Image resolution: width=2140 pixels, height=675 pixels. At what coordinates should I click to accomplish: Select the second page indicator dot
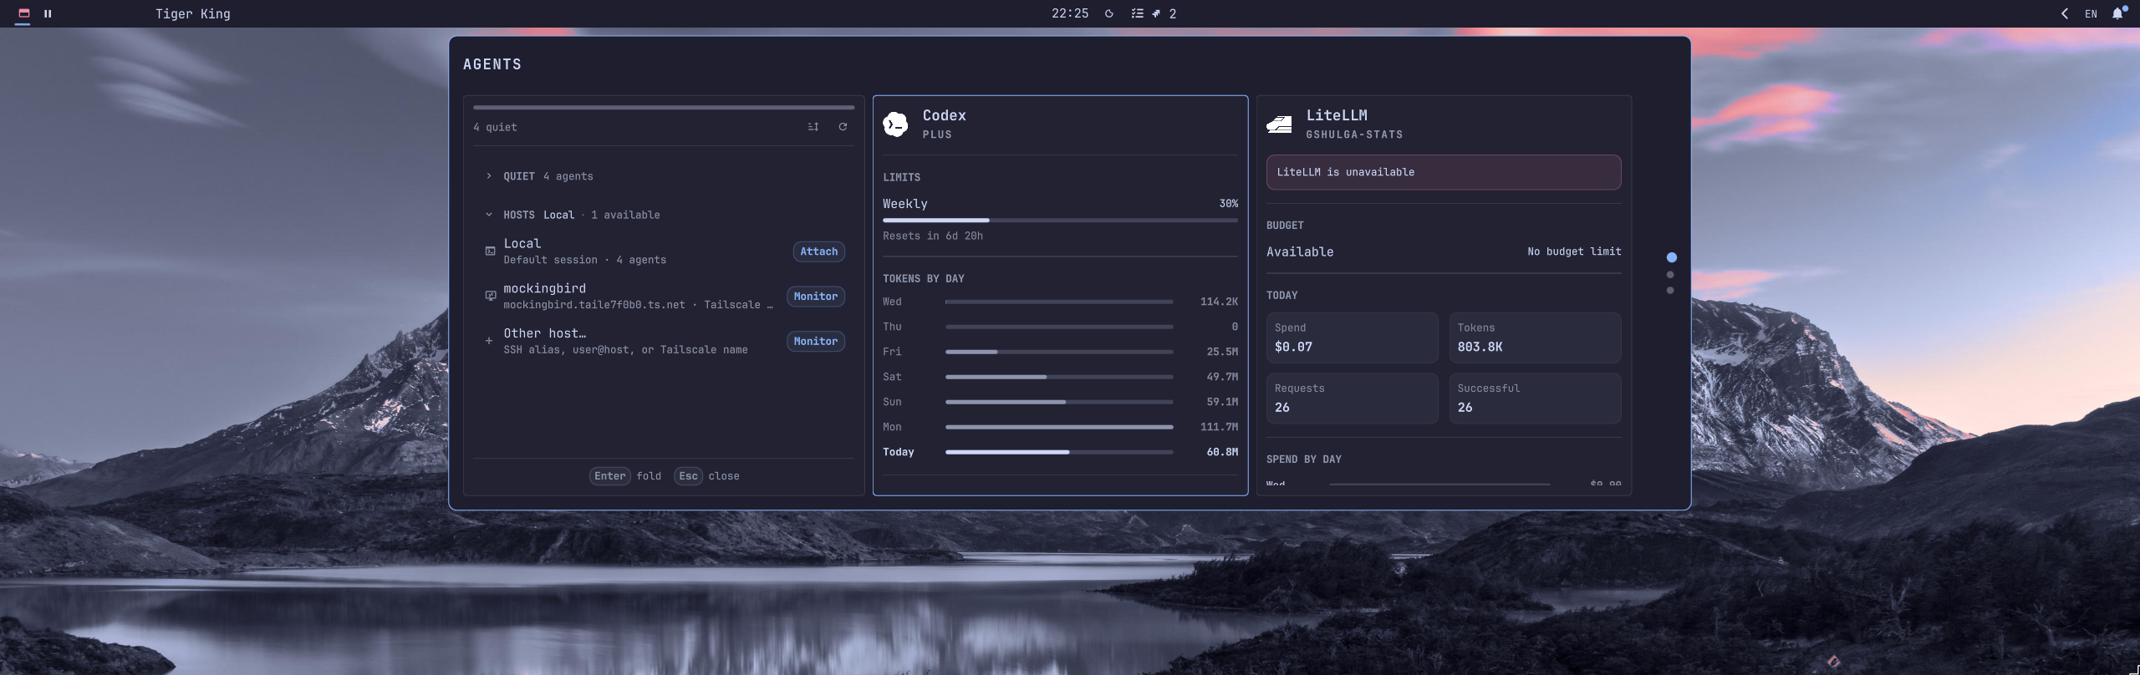tap(1670, 275)
